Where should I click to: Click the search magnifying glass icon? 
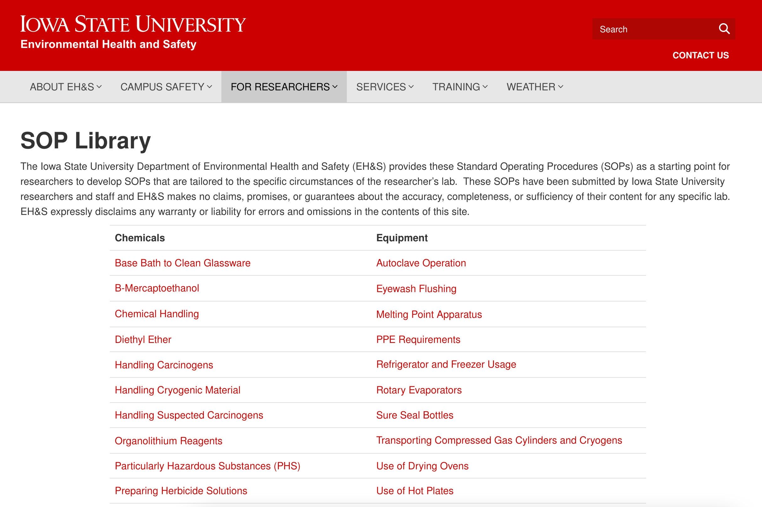[x=724, y=29]
